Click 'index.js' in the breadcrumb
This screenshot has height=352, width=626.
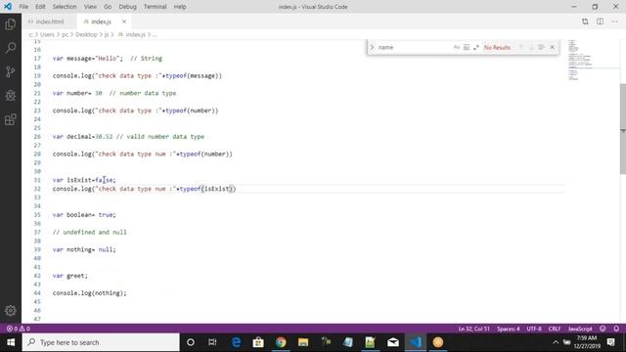(135, 35)
